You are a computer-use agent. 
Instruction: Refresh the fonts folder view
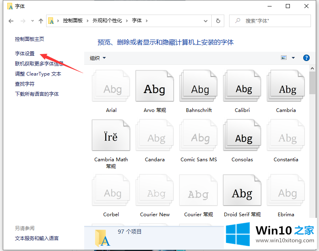pos(218,21)
